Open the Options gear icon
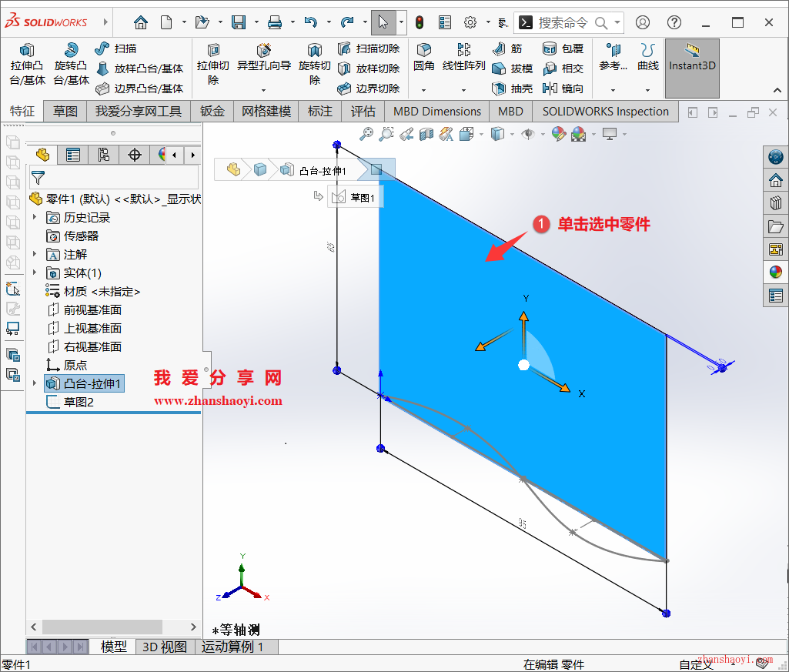 (x=470, y=22)
